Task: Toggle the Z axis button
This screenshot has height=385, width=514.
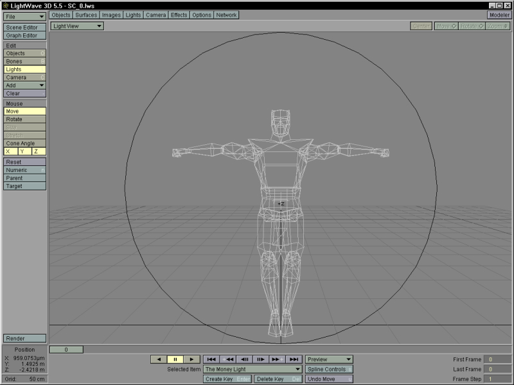Action: coord(39,151)
